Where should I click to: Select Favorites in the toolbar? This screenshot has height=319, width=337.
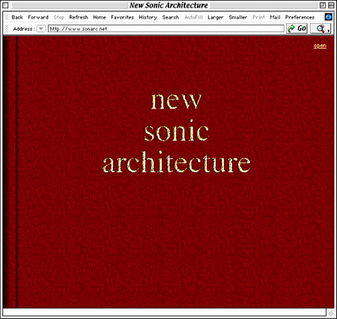pyautogui.click(x=122, y=17)
